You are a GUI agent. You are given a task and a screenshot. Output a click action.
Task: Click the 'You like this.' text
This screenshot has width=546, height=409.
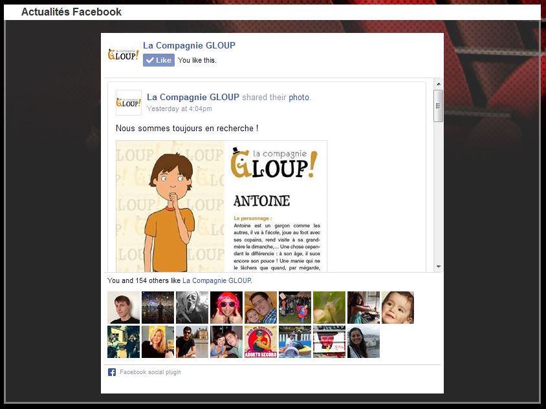tap(197, 60)
